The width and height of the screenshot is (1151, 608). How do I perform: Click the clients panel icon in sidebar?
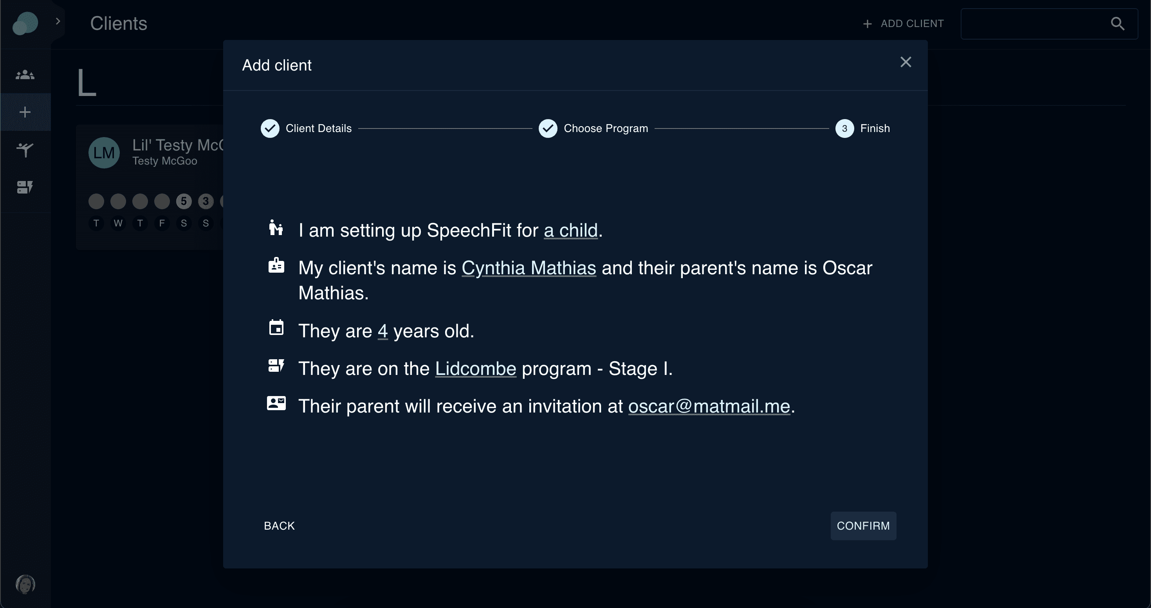pos(25,74)
